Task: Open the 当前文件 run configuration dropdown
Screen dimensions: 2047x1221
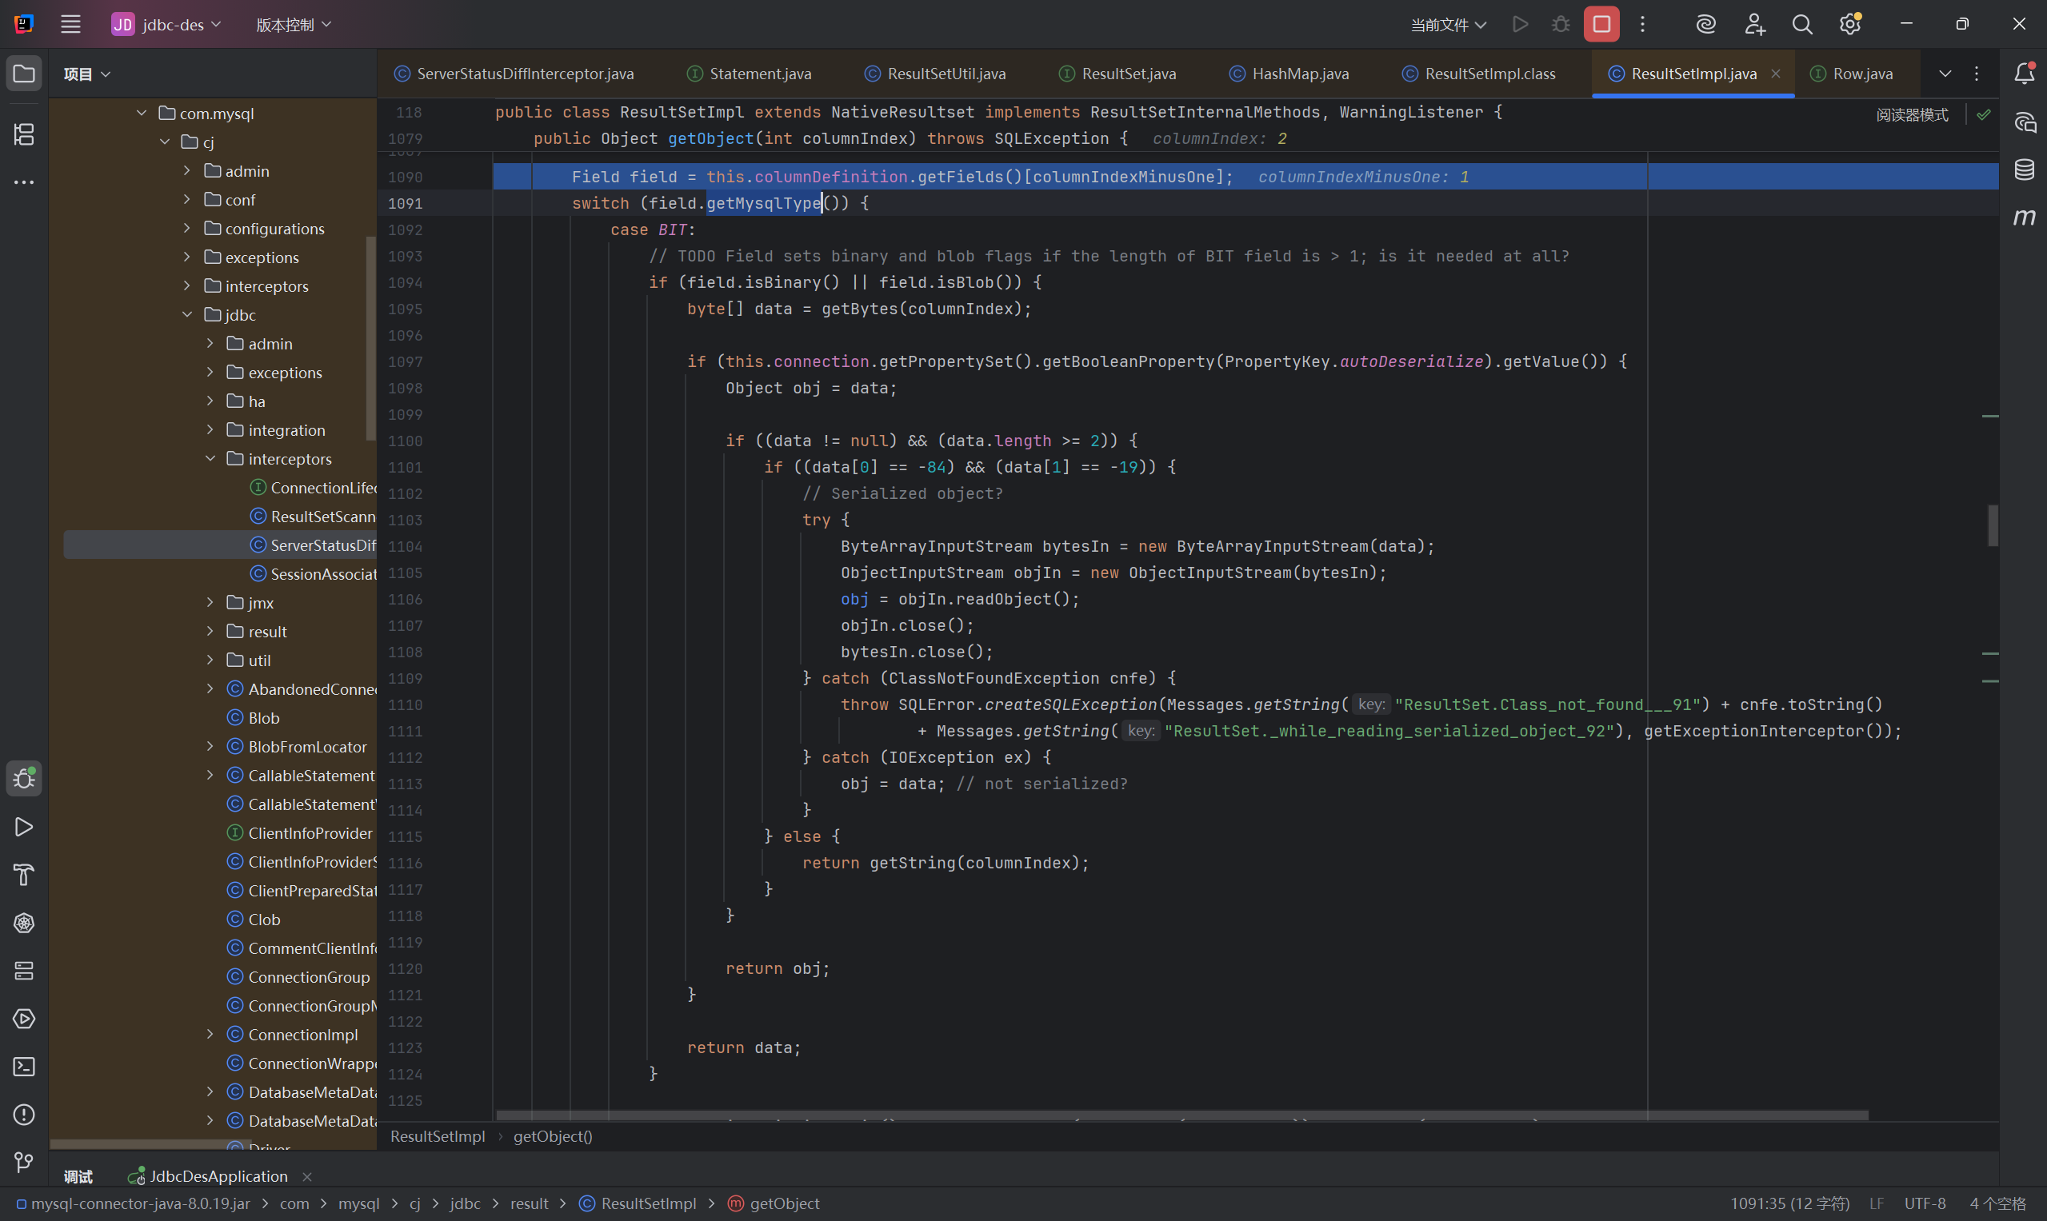Action: click(1448, 25)
